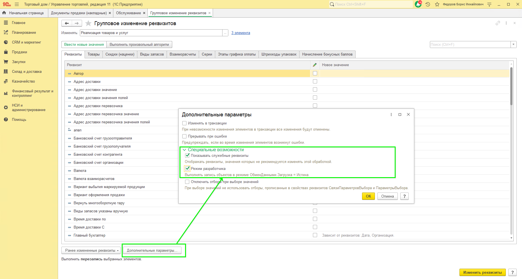Enable Изменять в транзакции checkbox
The image size is (522, 279).
point(184,123)
